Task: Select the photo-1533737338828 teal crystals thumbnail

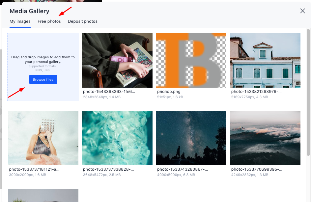Action: (117, 138)
